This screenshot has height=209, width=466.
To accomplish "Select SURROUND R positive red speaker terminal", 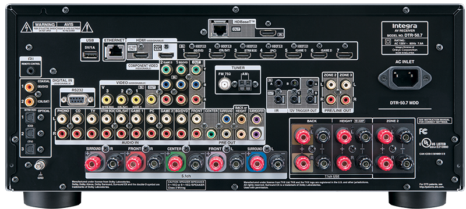I will pyautogui.click(x=93, y=163).
